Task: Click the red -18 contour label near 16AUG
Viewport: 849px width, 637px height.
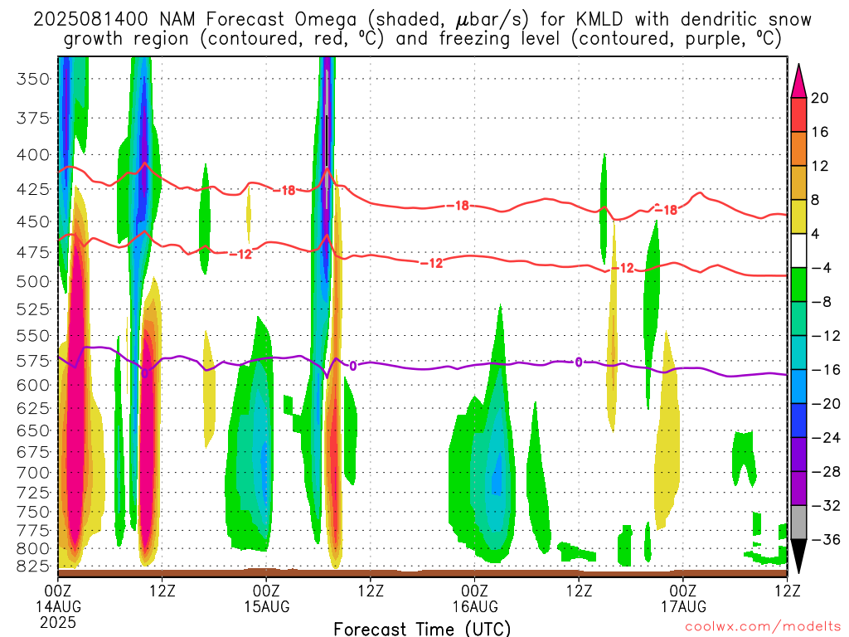Action: point(459,206)
